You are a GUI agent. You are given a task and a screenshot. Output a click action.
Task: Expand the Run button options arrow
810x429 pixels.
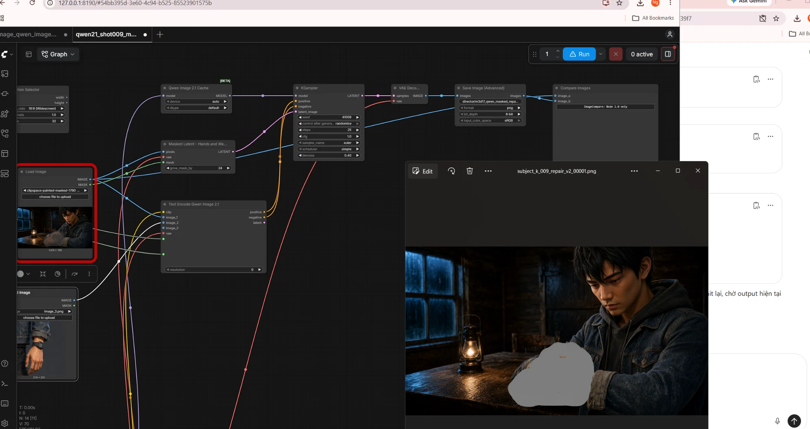601,54
